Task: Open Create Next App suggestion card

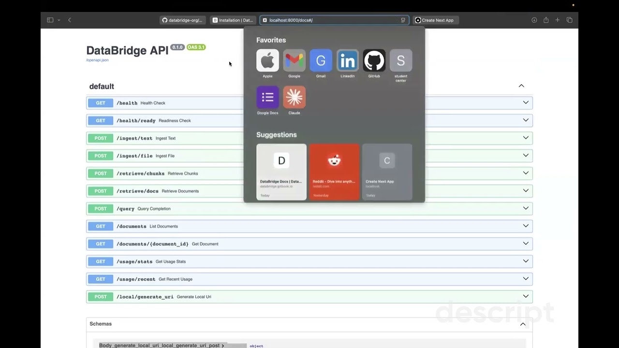Action: pyautogui.click(x=387, y=172)
